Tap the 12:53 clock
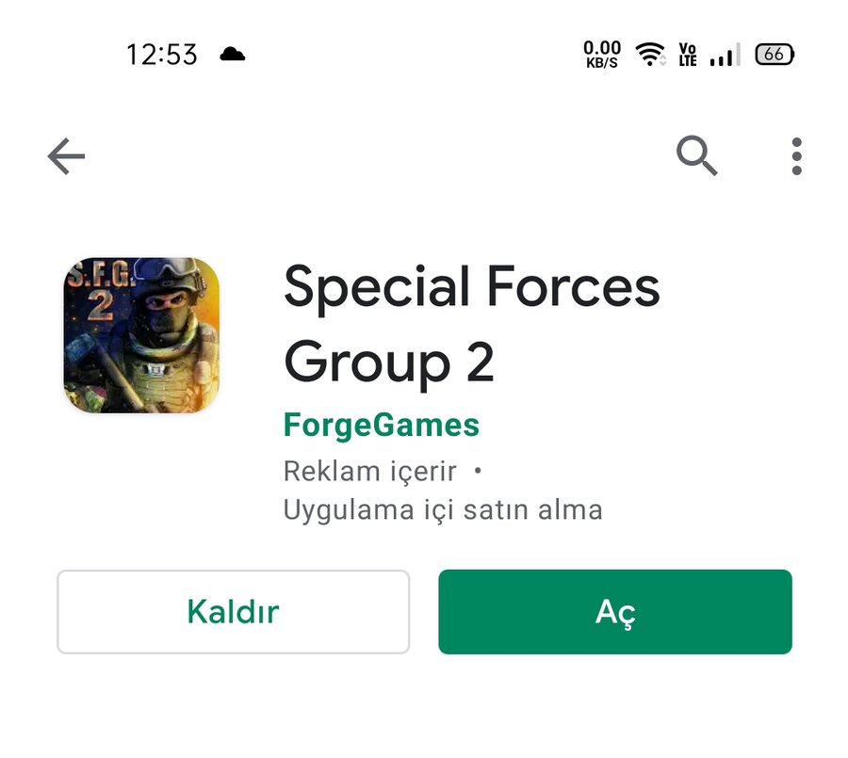 point(162,55)
